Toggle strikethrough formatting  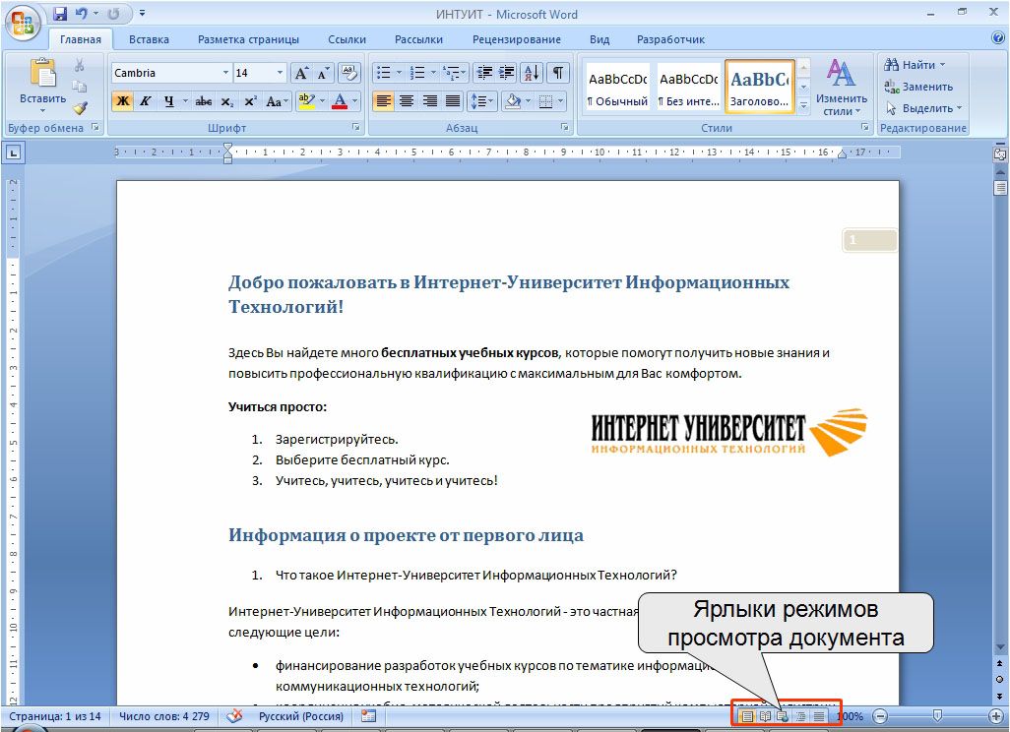pyautogui.click(x=204, y=101)
